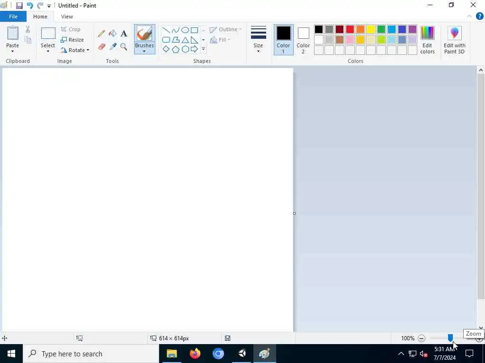Open the Select dropdown arrow
Screen dimensions: 485x363
click(48, 51)
